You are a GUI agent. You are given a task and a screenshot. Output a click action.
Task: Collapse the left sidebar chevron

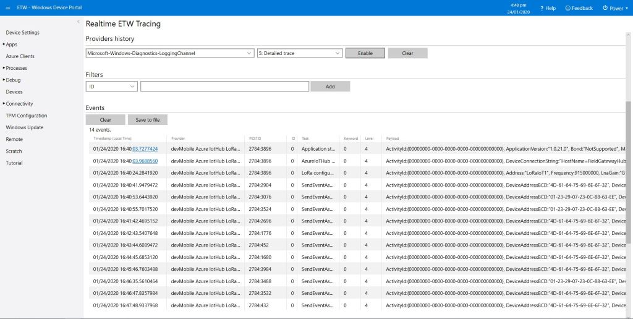click(78, 22)
